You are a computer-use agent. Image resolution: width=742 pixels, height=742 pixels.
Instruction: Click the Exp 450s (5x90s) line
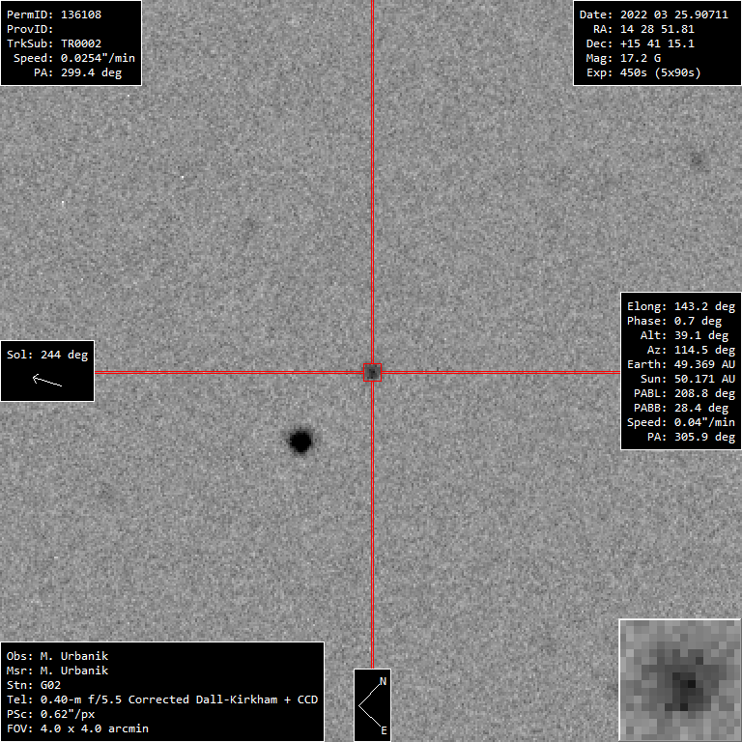click(643, 72)
